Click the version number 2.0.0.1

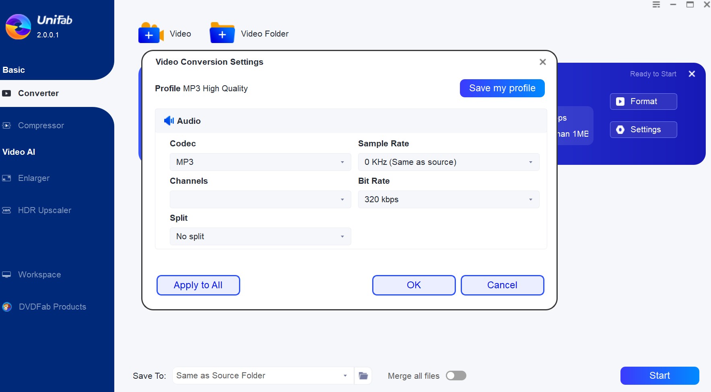[48, 35]
